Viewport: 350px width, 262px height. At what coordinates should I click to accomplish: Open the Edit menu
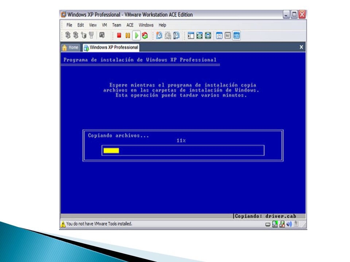tap(81, 25)
